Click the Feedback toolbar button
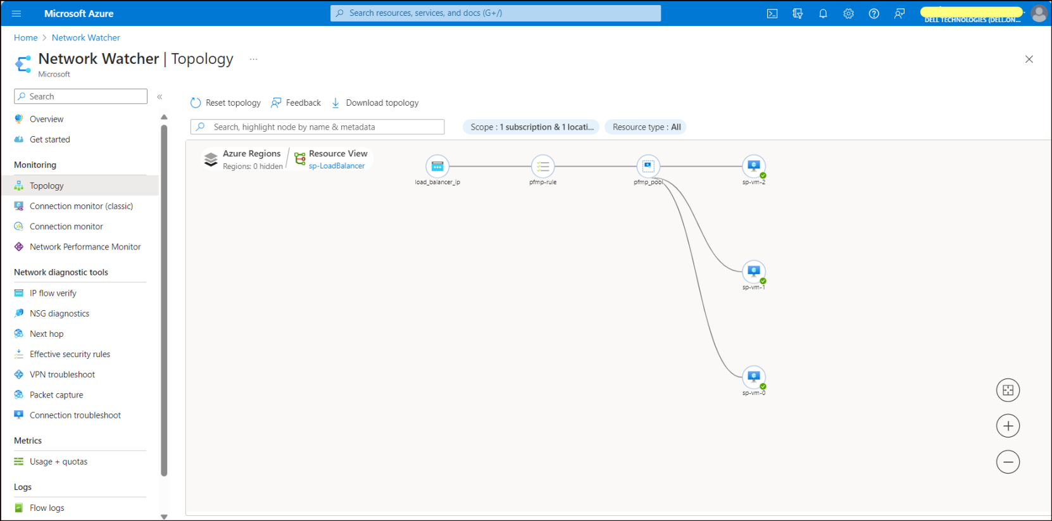Image resolution: width=1052 pixels, height=521 pixels. (296, 103)
